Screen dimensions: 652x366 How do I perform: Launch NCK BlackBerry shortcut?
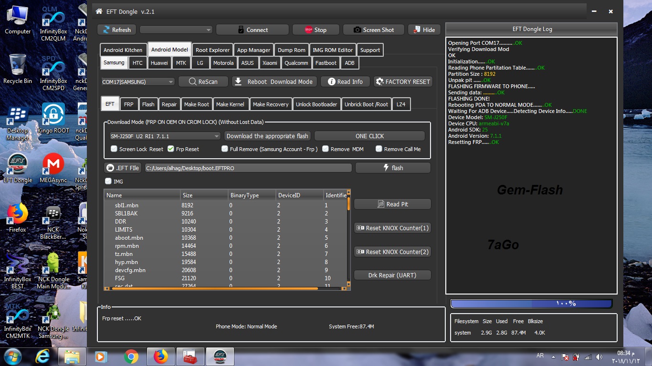pos(53,222)
